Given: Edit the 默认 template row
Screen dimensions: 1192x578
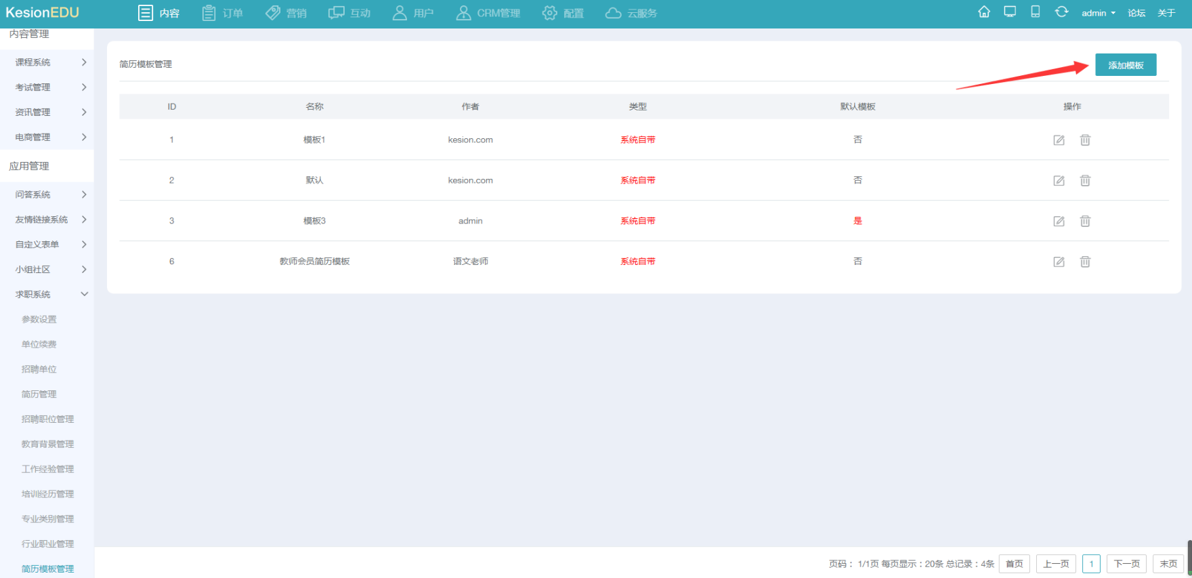Looking at the screenshot, I should 1059,181.
